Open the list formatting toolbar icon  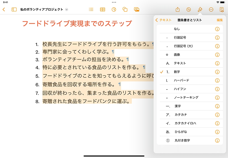[x=91, y=9]
